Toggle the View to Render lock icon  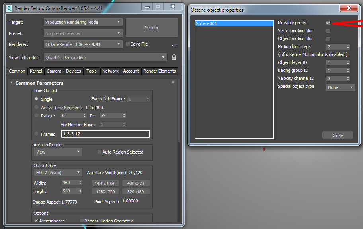tap(174, 57)
